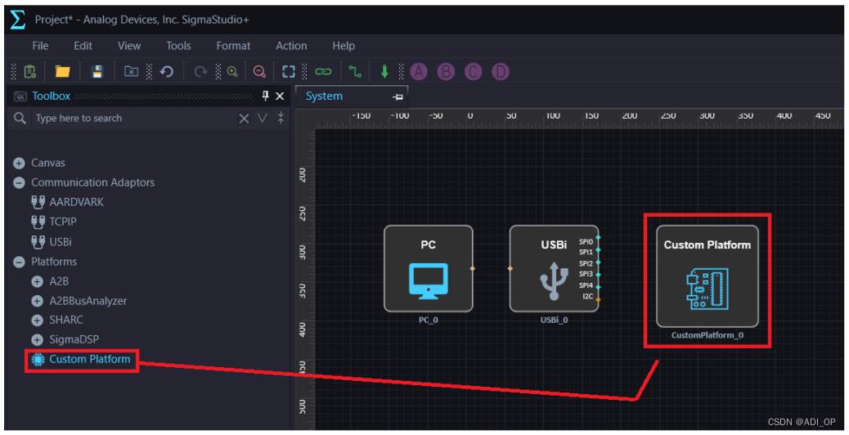Switch to the System tab

(325, 96)
